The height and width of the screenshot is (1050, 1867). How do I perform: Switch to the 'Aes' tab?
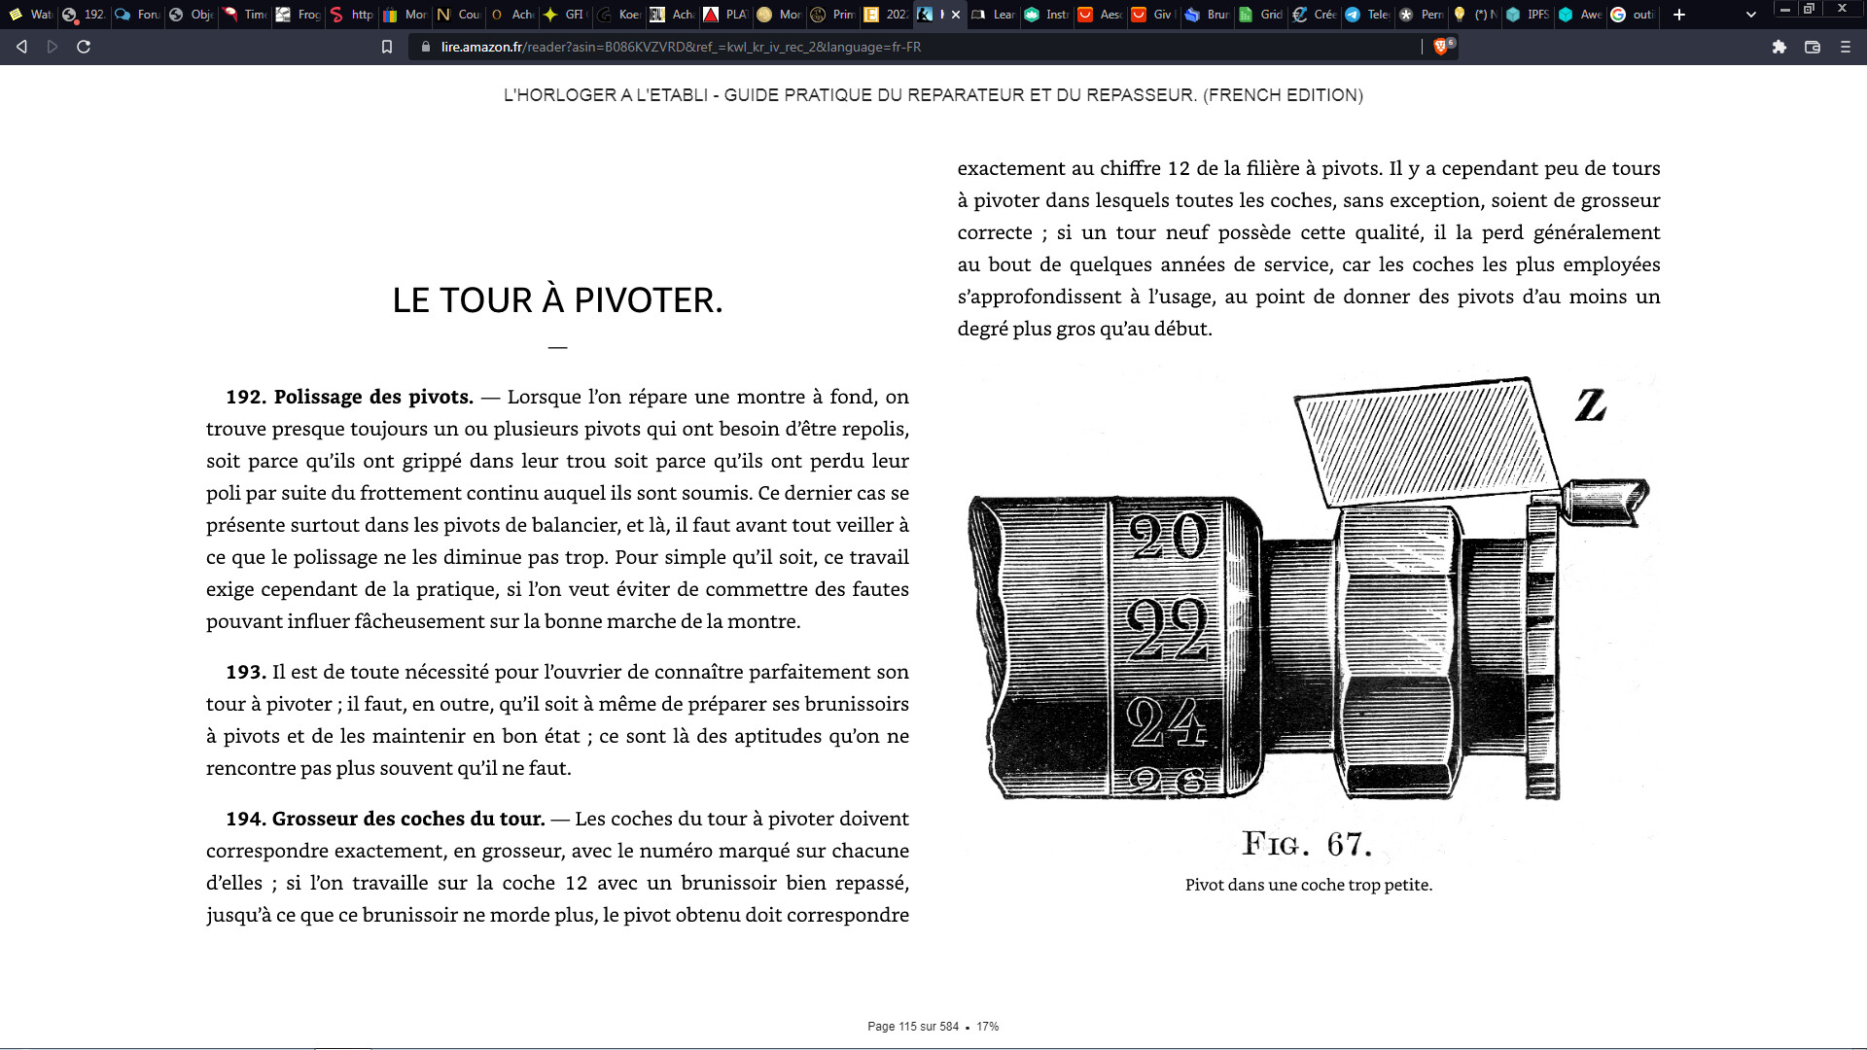click(x=1099, y=15)
